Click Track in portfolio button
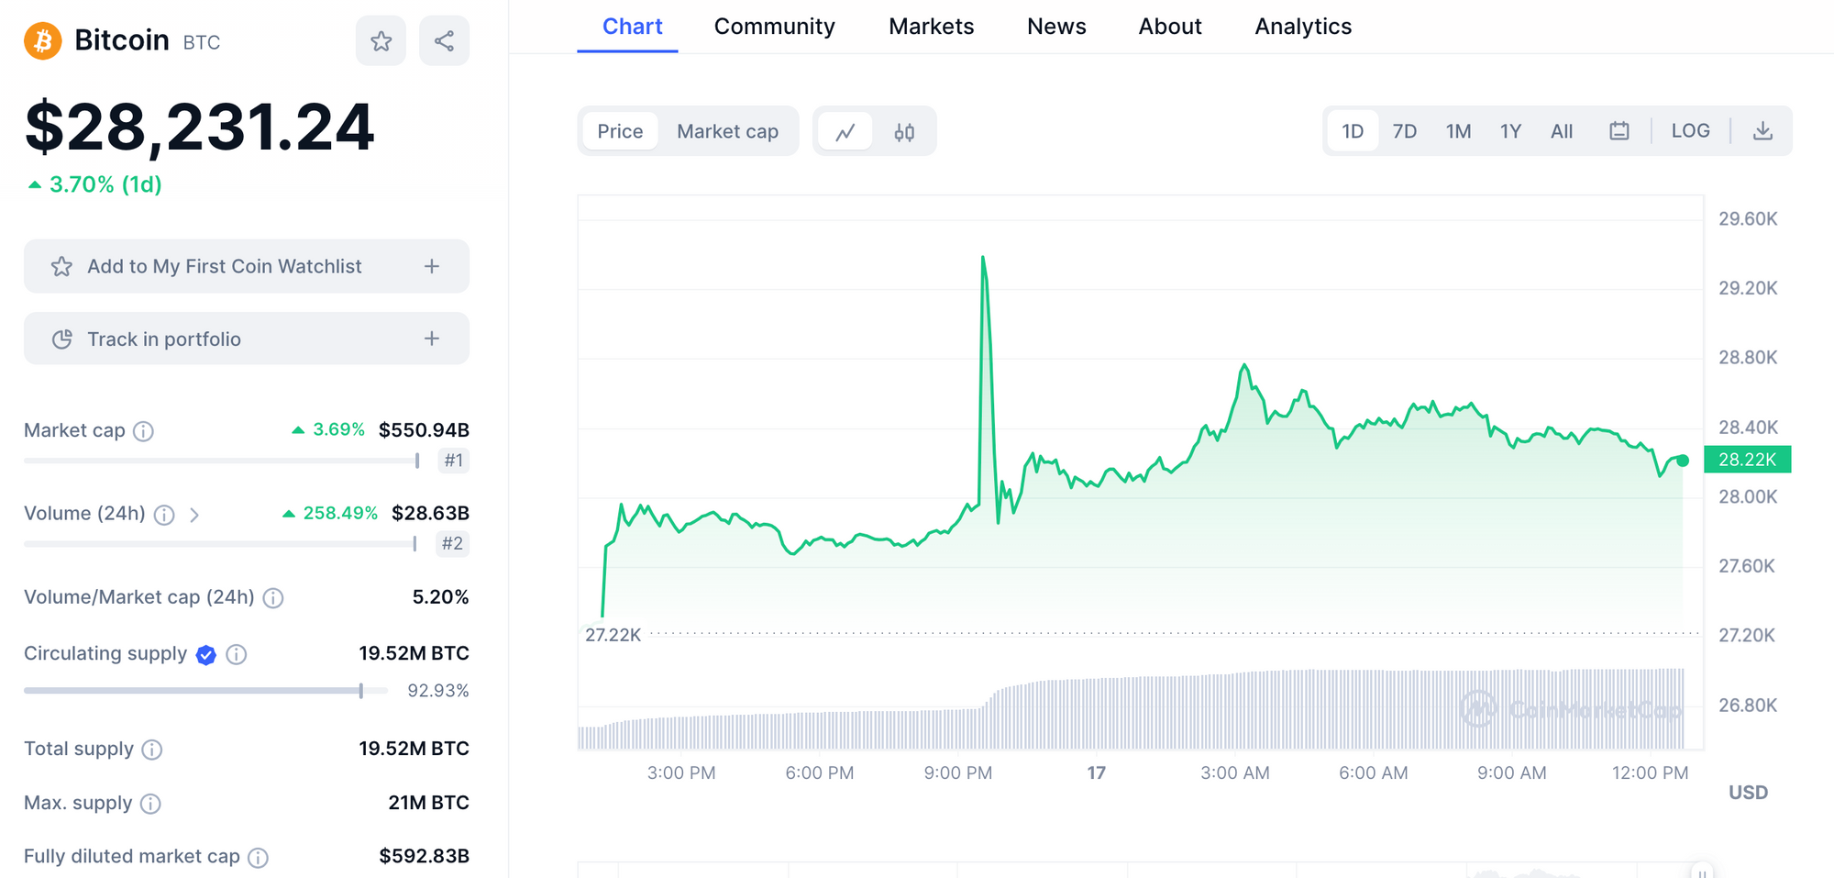The width and height of the screenshot is (1834, 878). point(247,339)
